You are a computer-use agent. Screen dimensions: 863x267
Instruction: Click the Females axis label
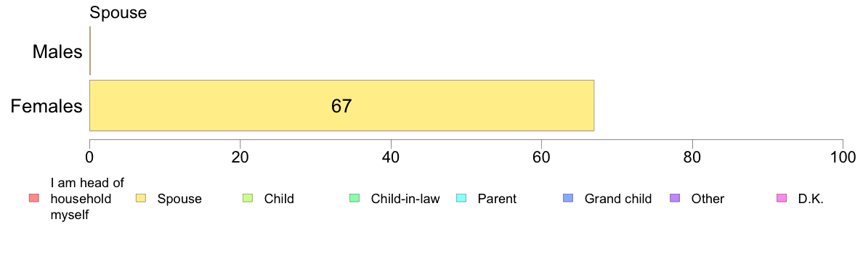click(46, 106)
